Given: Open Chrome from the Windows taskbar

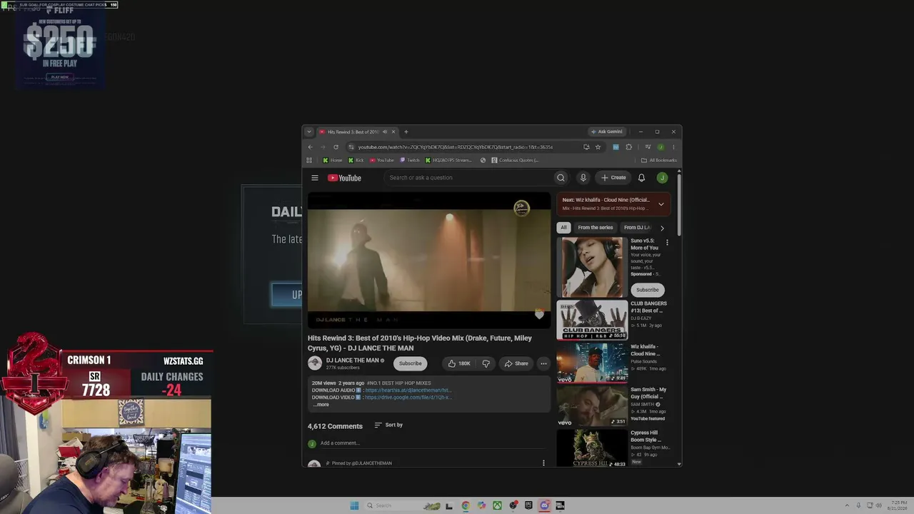Looking at the screenshot, I should click(465, 505).
